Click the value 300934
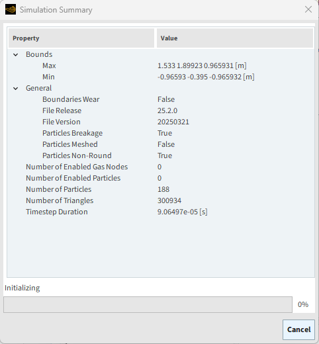The height and width of the screenshot is (344, 319). click(x=169, y=200)
